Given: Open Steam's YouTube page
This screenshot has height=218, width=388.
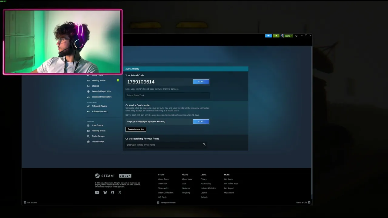Looking at the screenshot, I should coord(97,193).
